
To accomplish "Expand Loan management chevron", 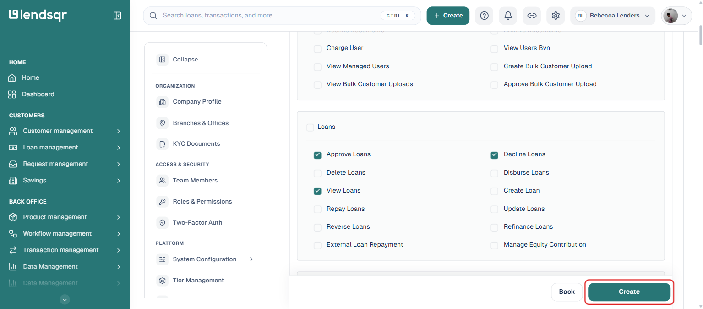I will (119, 148).
